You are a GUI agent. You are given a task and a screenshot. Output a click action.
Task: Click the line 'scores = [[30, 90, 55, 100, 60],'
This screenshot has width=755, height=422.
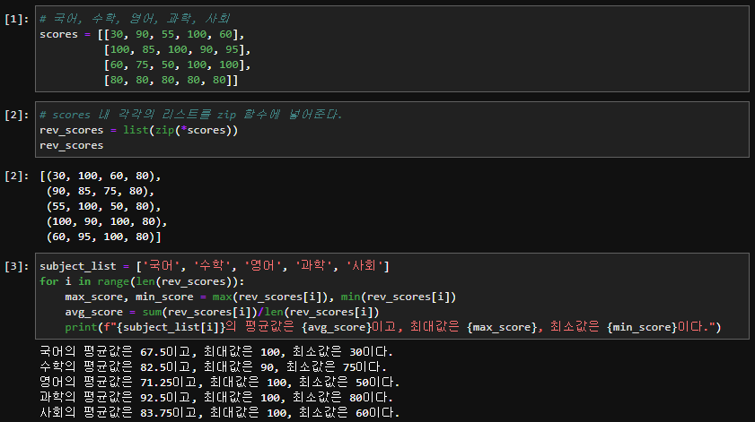(142, 34)
